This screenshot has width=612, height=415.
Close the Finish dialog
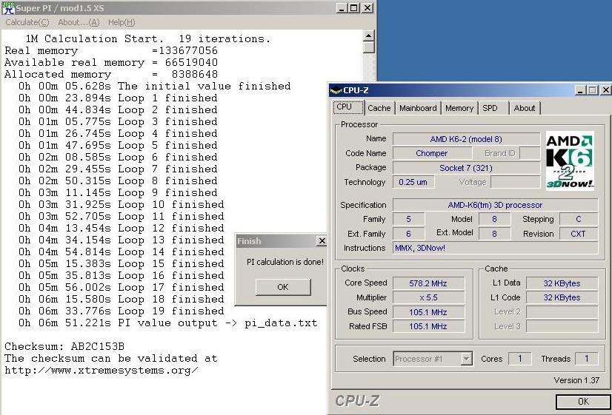(322, 241)
